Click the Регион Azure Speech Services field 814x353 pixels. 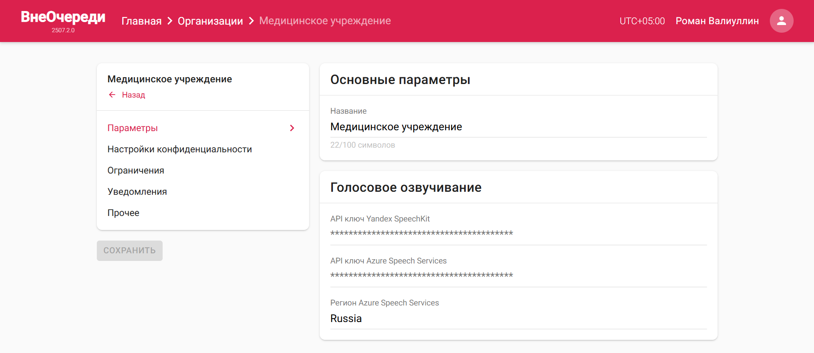(x=518, y=319)
